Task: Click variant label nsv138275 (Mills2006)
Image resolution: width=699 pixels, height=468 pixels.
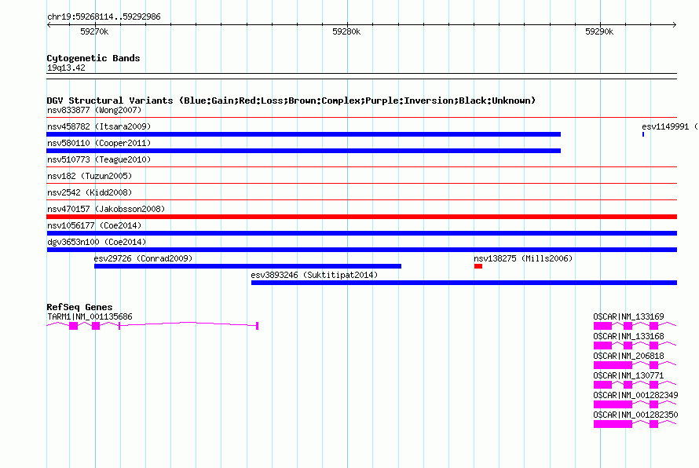Action: click(x=523, y=258)
